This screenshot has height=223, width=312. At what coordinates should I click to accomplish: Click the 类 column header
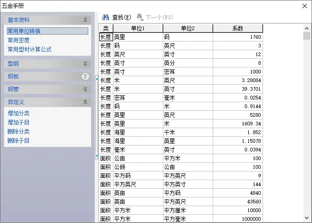pos(106,28)
